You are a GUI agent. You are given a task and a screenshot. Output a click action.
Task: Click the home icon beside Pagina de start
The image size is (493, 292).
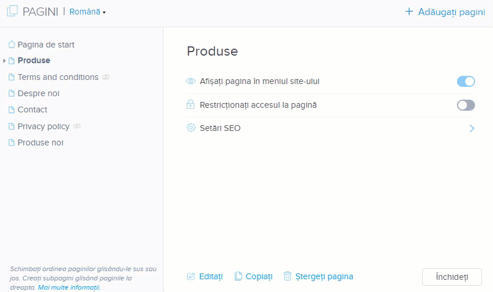(x=12, y=45)
